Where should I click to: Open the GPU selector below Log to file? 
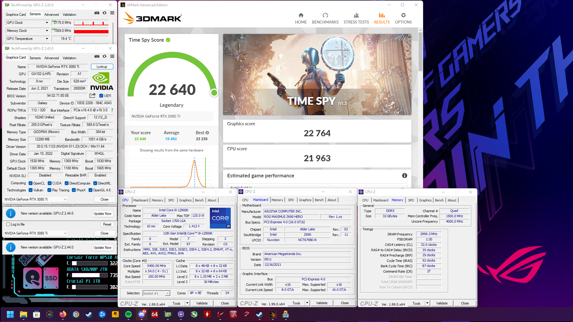[x=36, y=233]
